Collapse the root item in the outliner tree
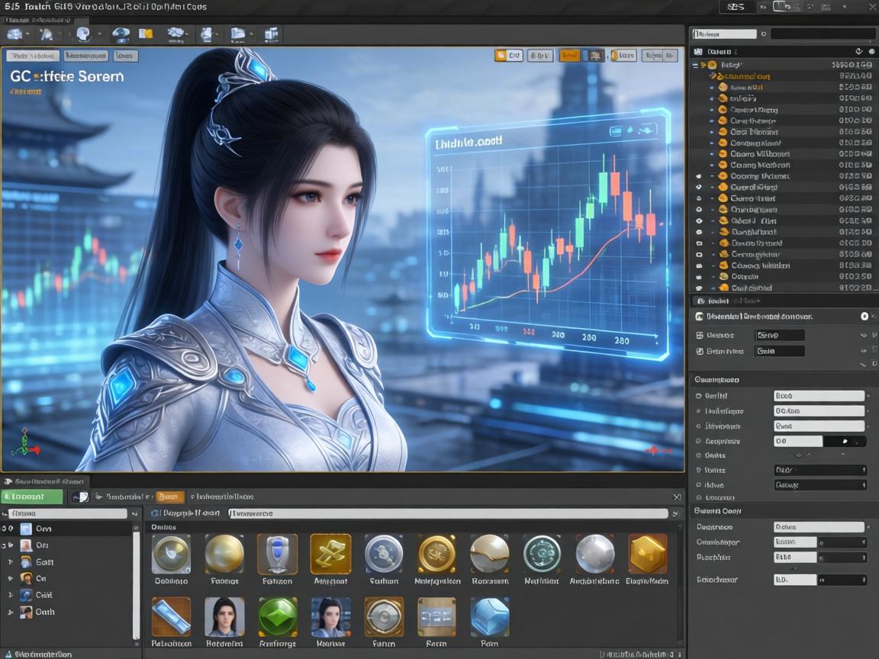Viewport: 879px width, 659px height. point(695,66)
